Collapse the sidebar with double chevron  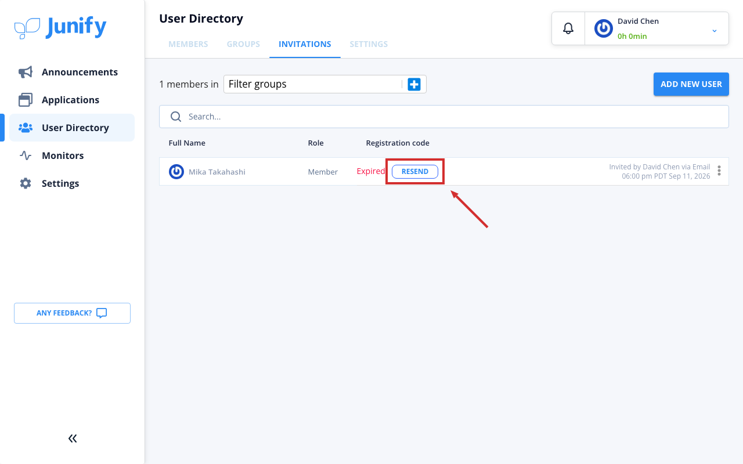pyautogui.click(x=73, y=438)
